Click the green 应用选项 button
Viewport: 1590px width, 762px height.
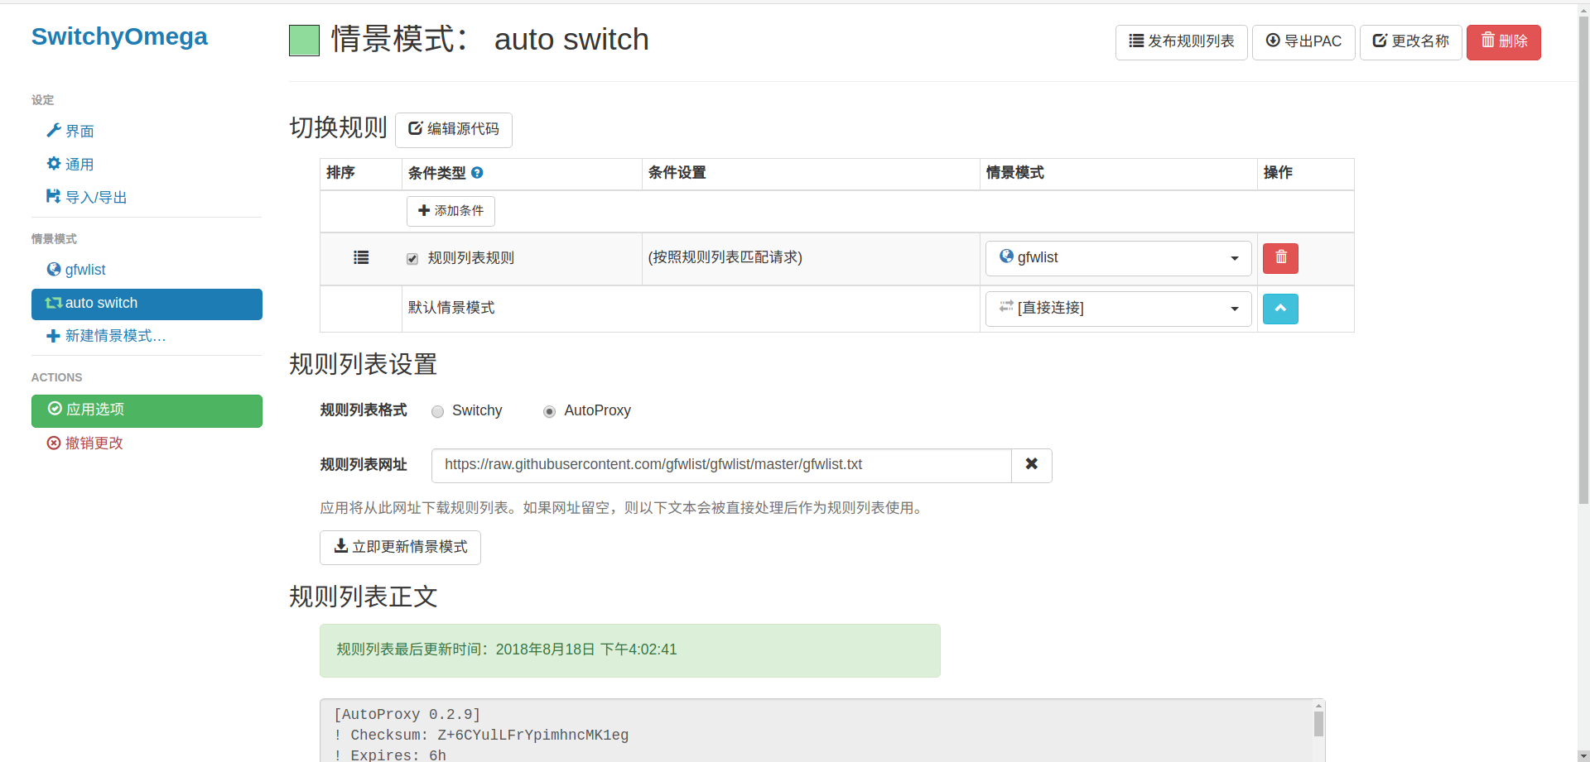pos(147,410)
